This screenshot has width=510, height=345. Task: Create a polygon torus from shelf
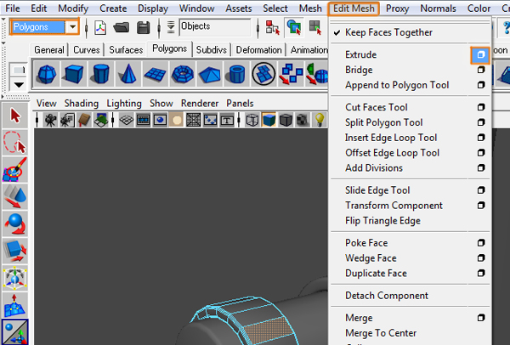[183, 74]
